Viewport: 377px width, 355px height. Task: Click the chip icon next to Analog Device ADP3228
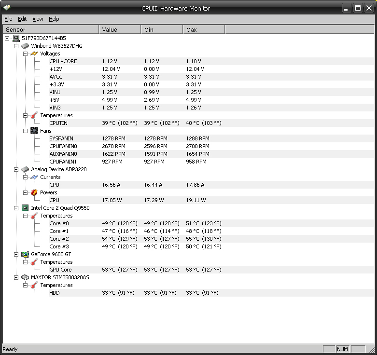(x=25, y=169)
